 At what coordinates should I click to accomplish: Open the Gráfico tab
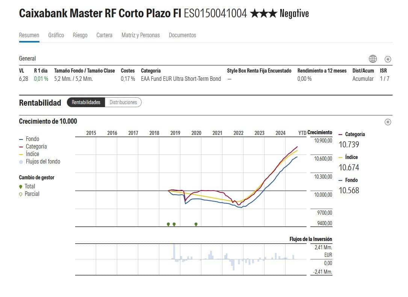[56, 35]
